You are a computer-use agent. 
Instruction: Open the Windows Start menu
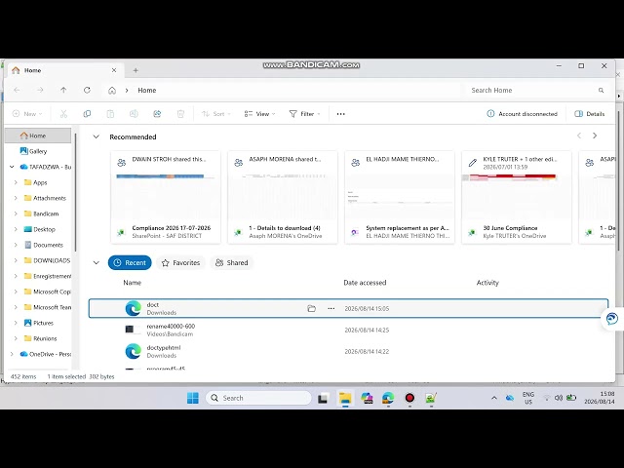(193, 398)
